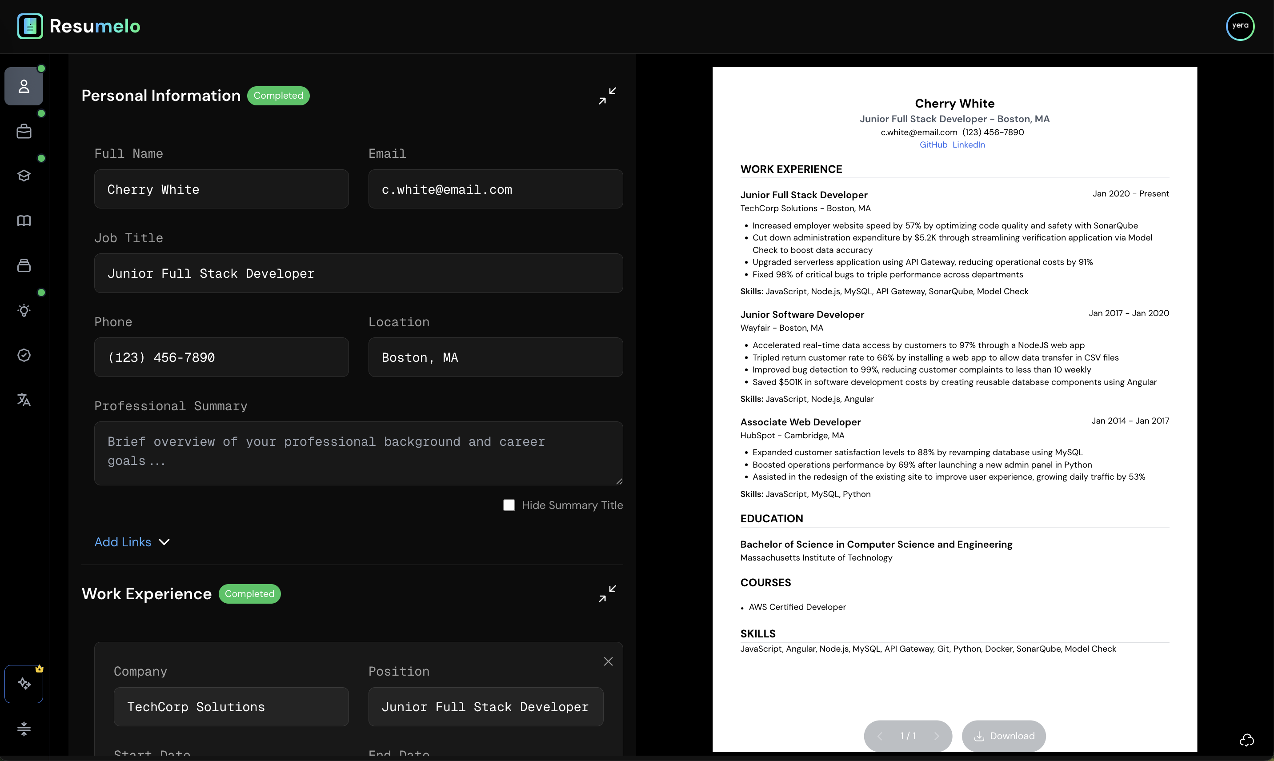The width and height of the screenshot is (1274, 761).
Task: Click the Professional Summary text area
Action: tap(358, 453)
